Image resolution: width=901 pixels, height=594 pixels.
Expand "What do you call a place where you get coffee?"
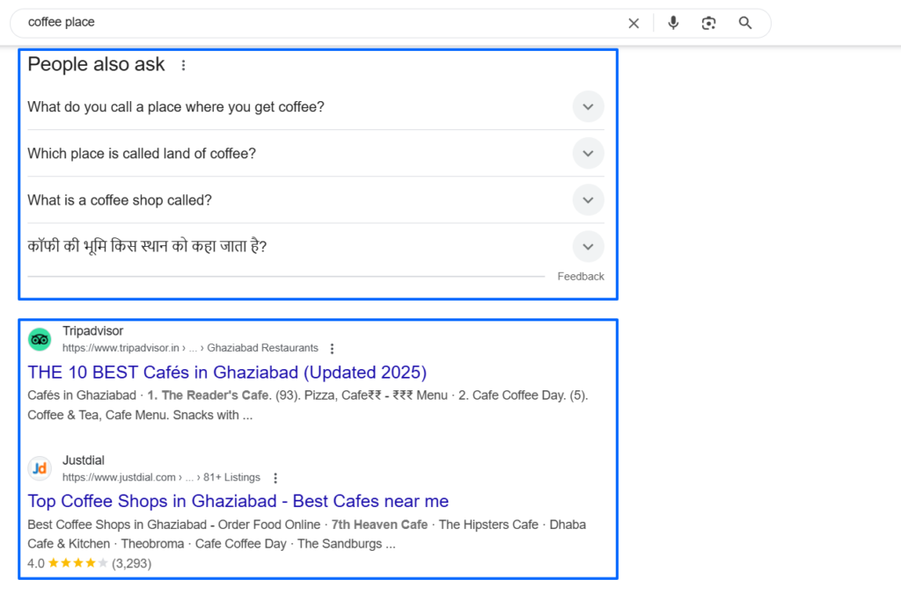(316, 106)
